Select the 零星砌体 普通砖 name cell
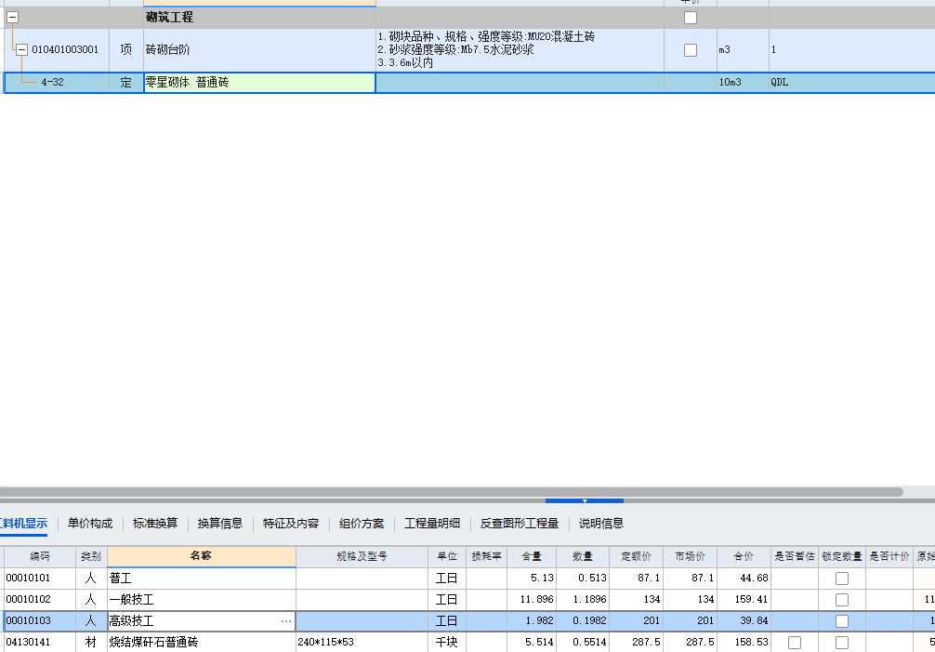 259,83
